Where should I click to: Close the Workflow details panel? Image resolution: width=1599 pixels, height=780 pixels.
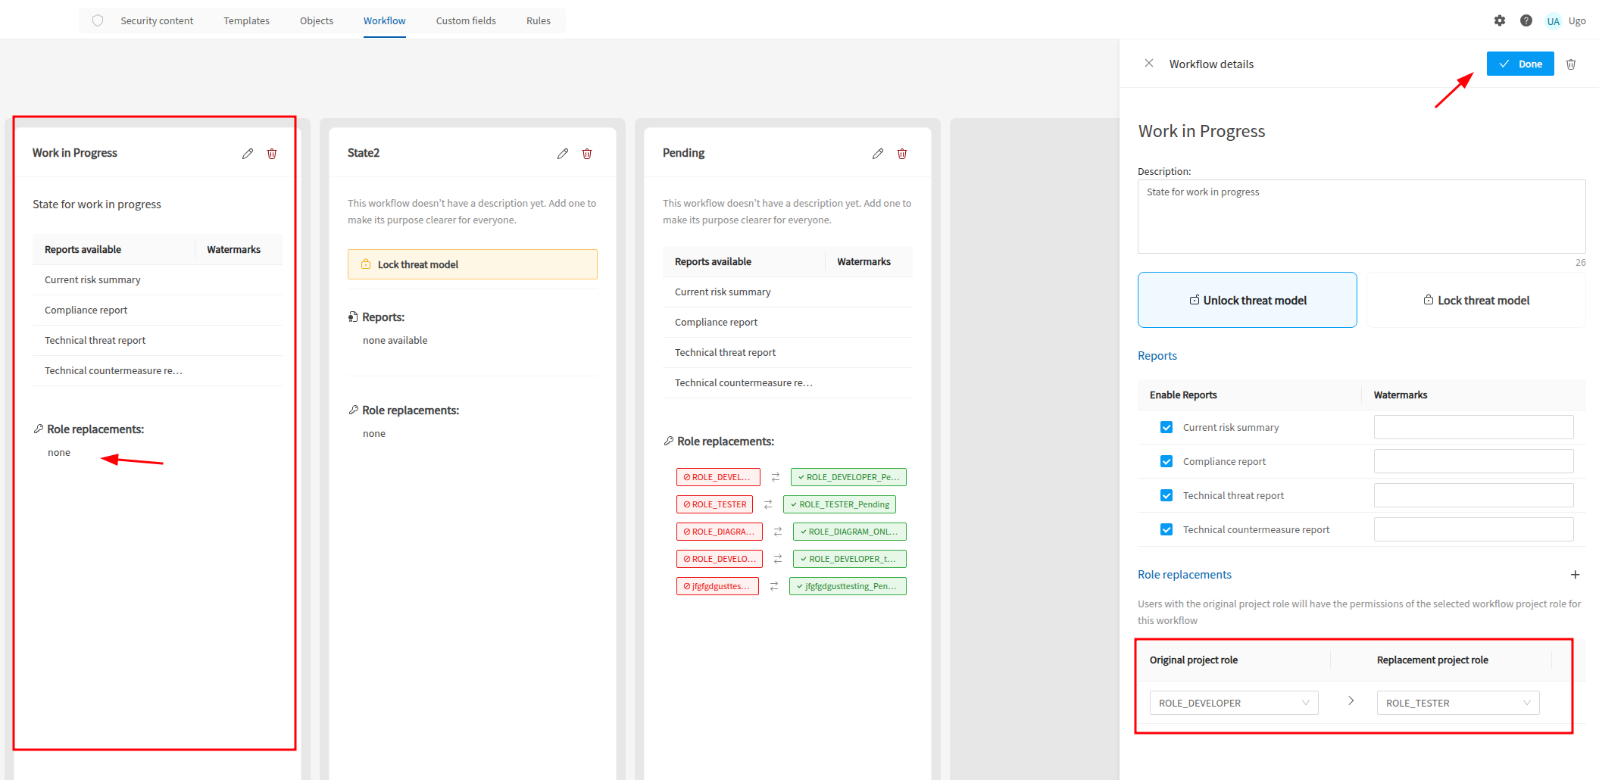pos(1149,64)
